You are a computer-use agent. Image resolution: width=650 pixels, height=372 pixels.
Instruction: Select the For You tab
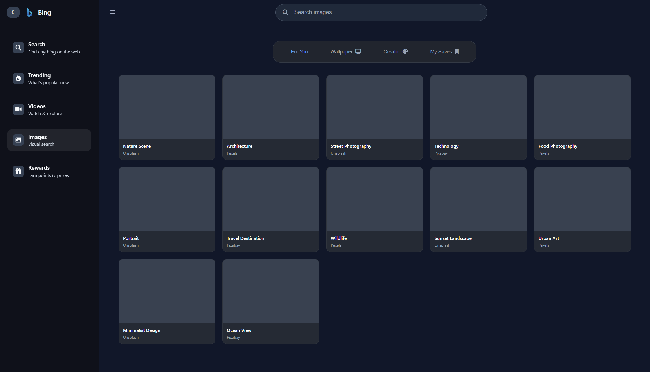[299, 52]
